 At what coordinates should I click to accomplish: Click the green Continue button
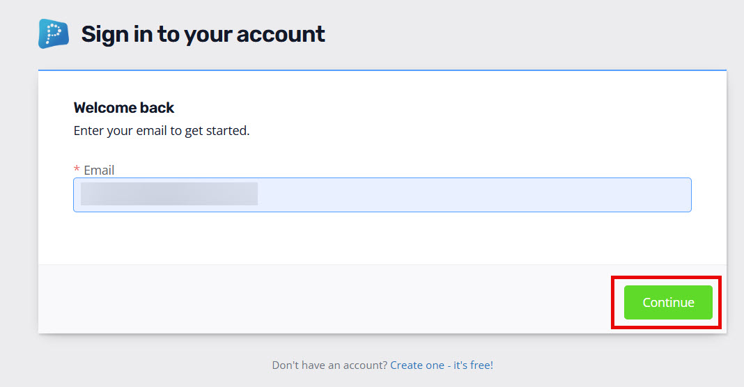click(x=668, y=302)
